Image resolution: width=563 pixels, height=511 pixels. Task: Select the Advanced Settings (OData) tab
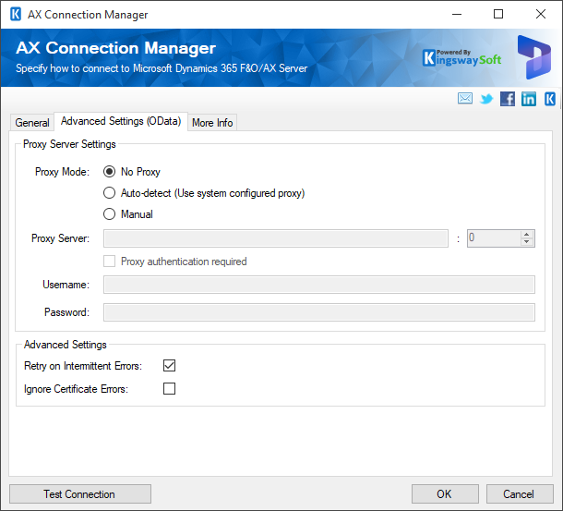tap(121, 121)
